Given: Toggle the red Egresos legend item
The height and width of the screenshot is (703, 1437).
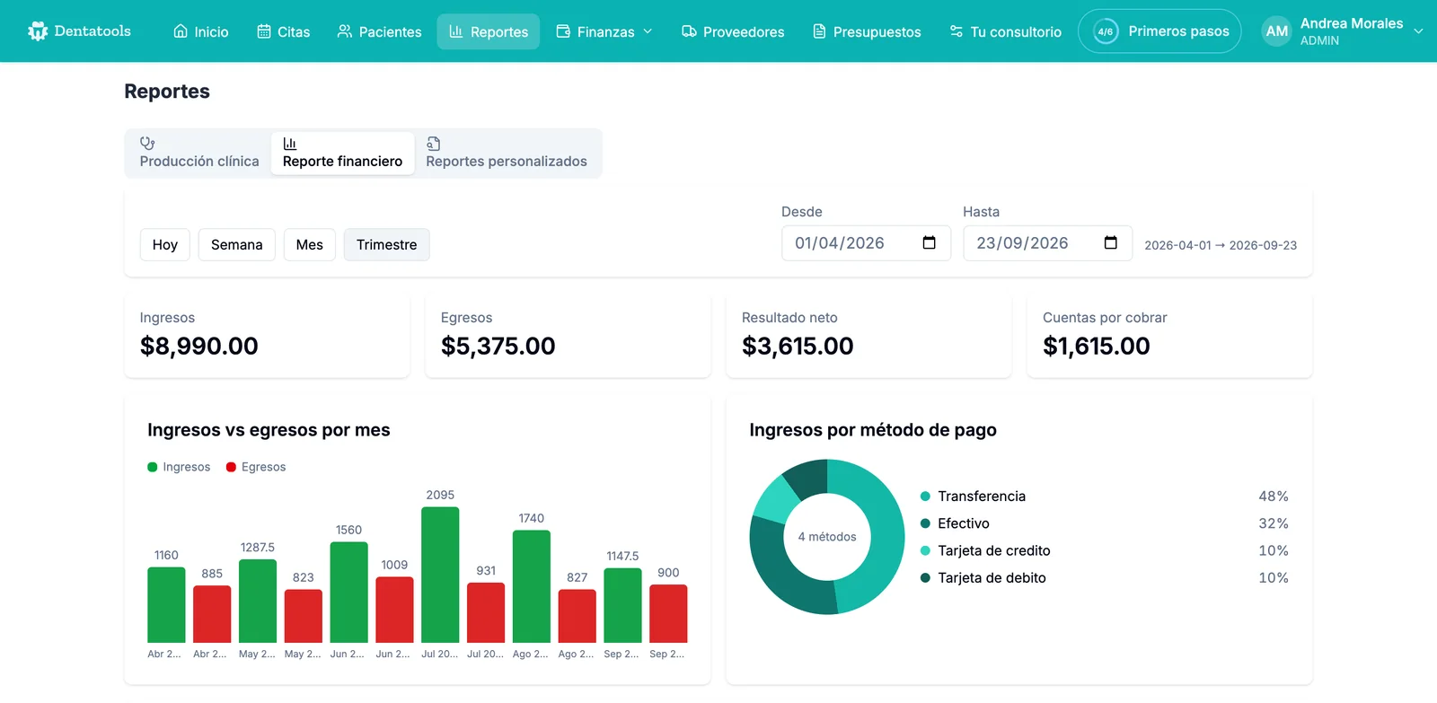Looking at the screenshot, I should pos(256,467).
